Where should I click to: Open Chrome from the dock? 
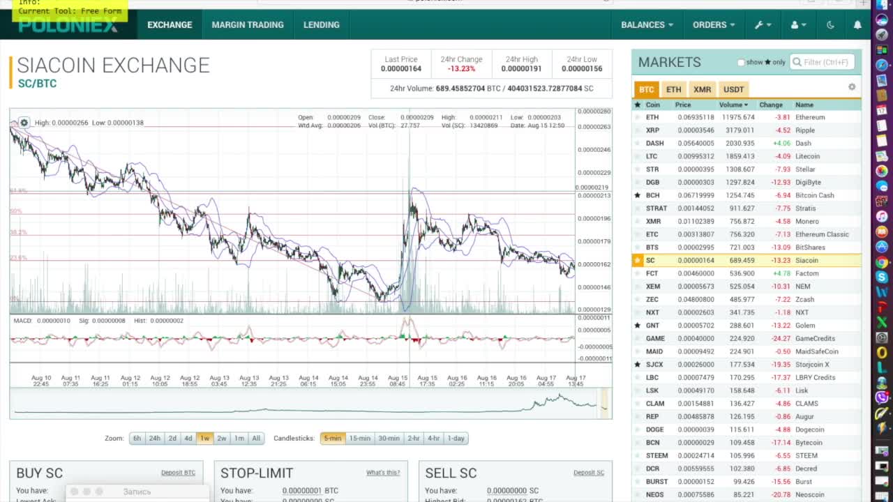pos(882,262)
